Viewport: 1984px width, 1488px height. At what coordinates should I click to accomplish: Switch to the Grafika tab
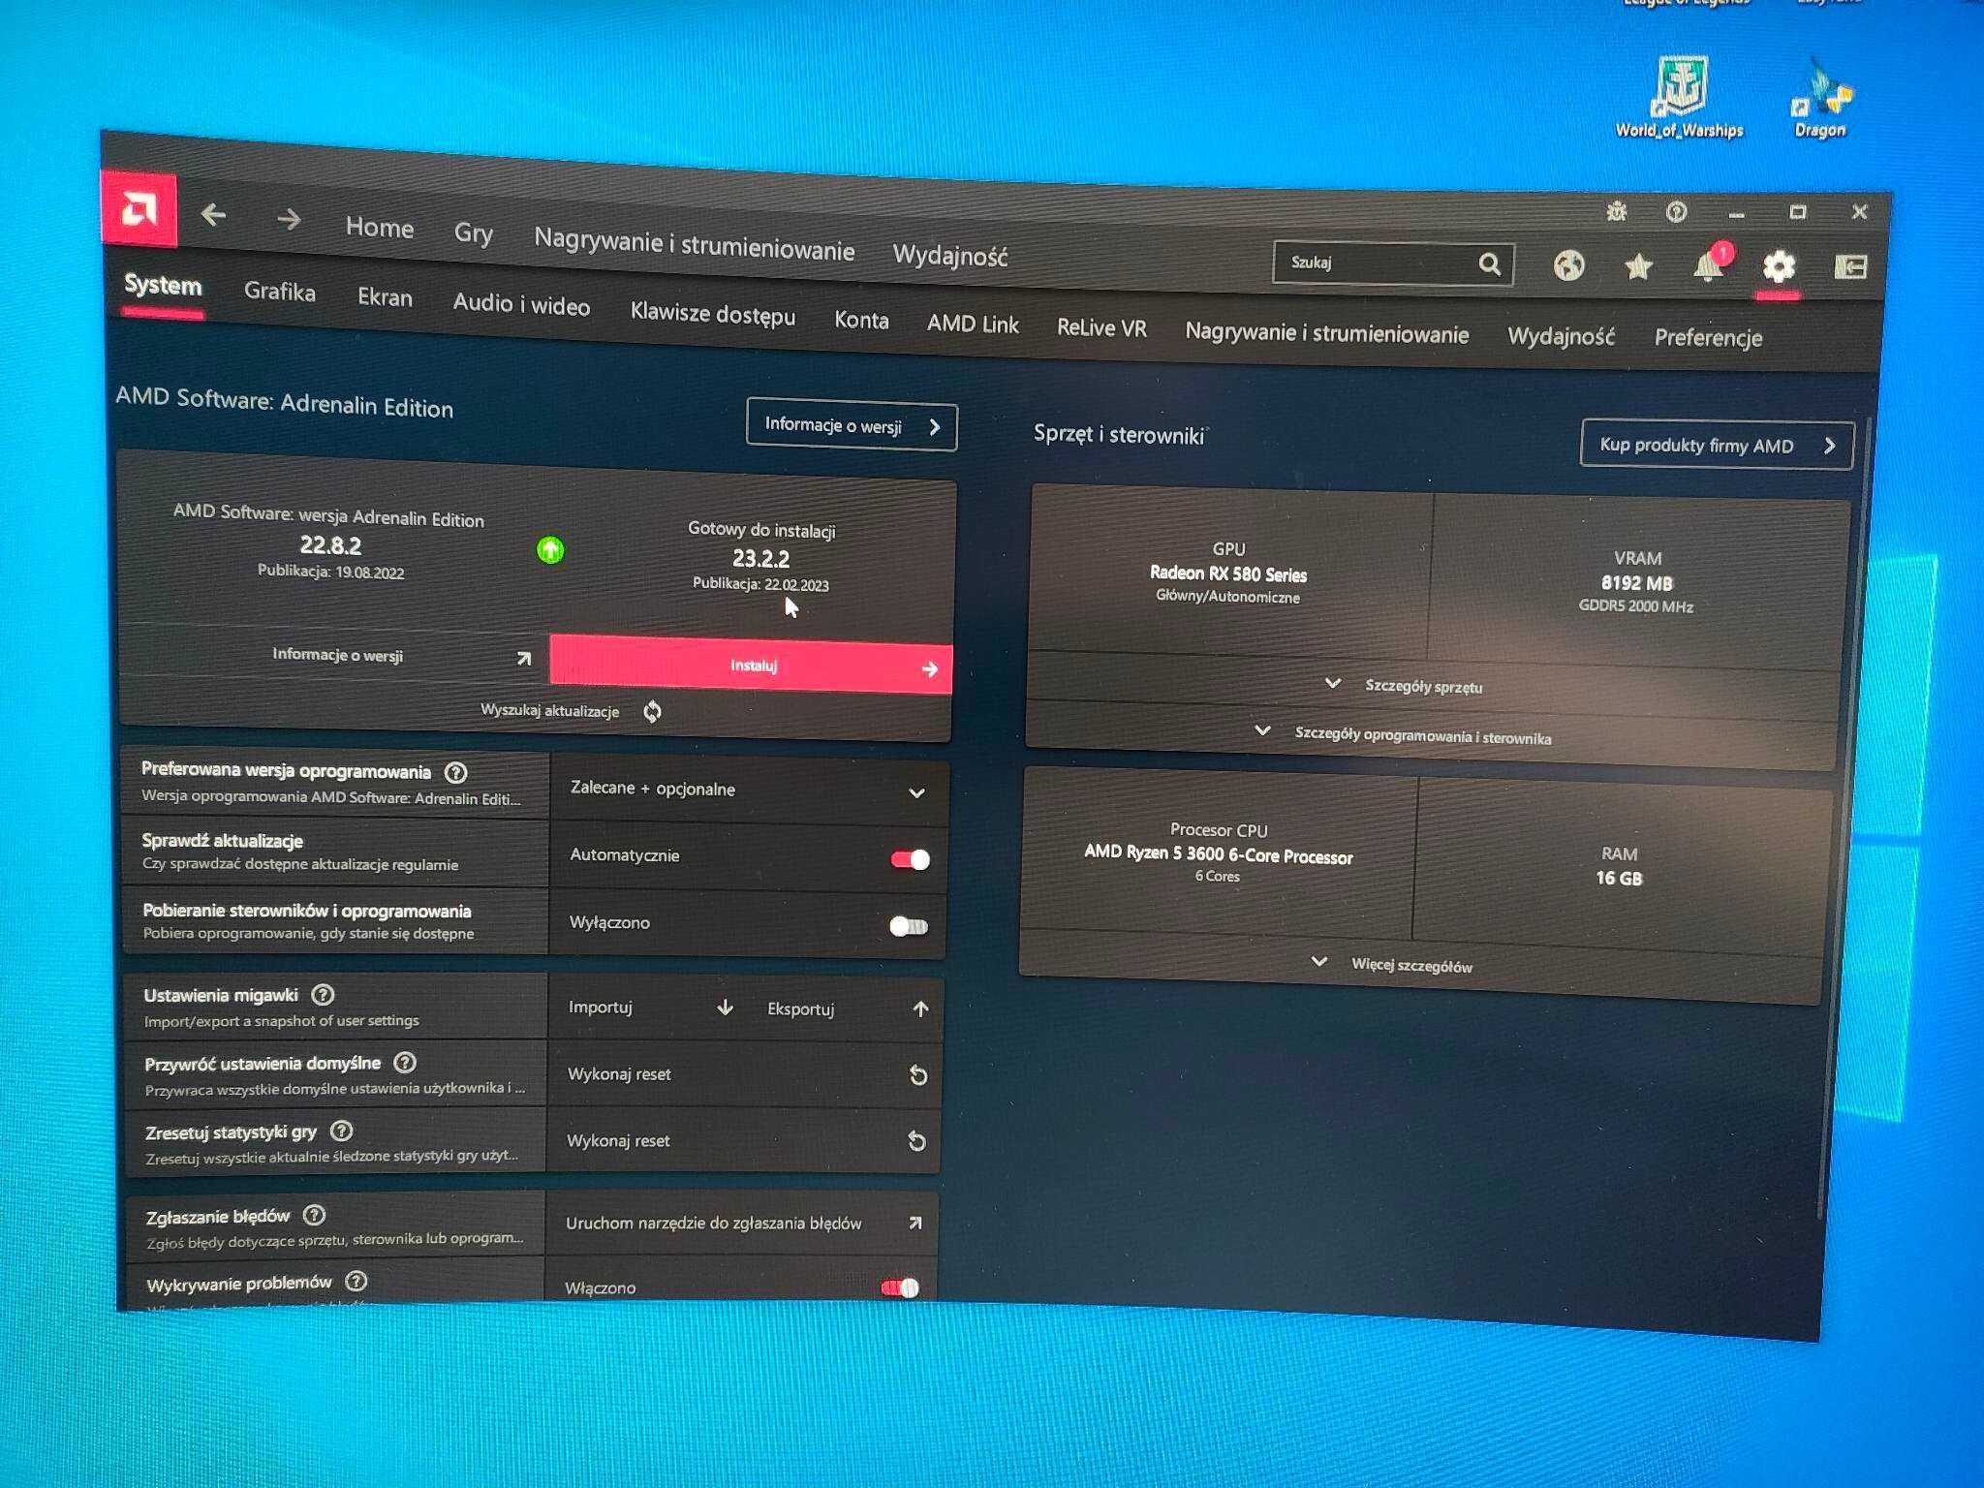[279, 292]
